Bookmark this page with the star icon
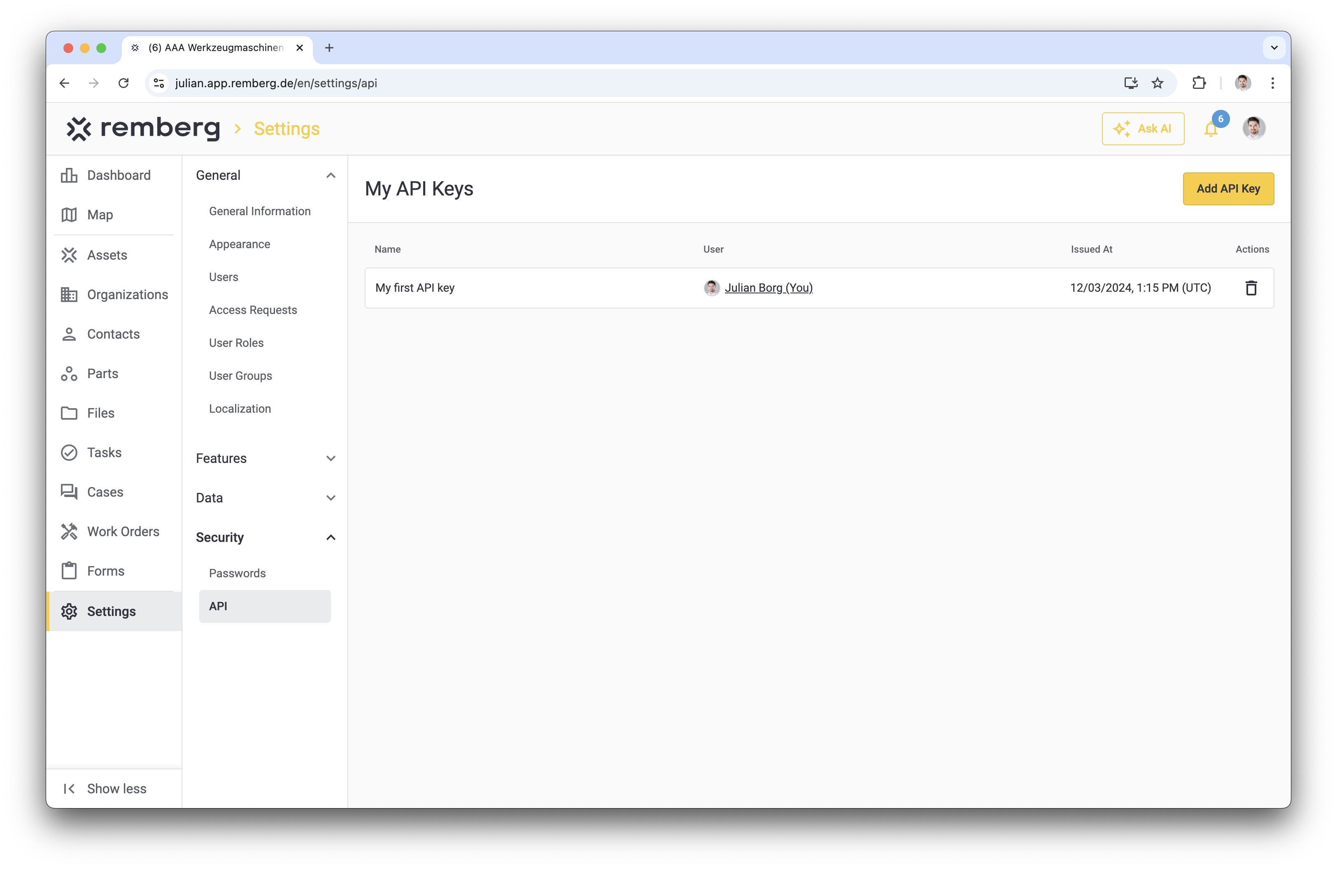 (1157, 83)
